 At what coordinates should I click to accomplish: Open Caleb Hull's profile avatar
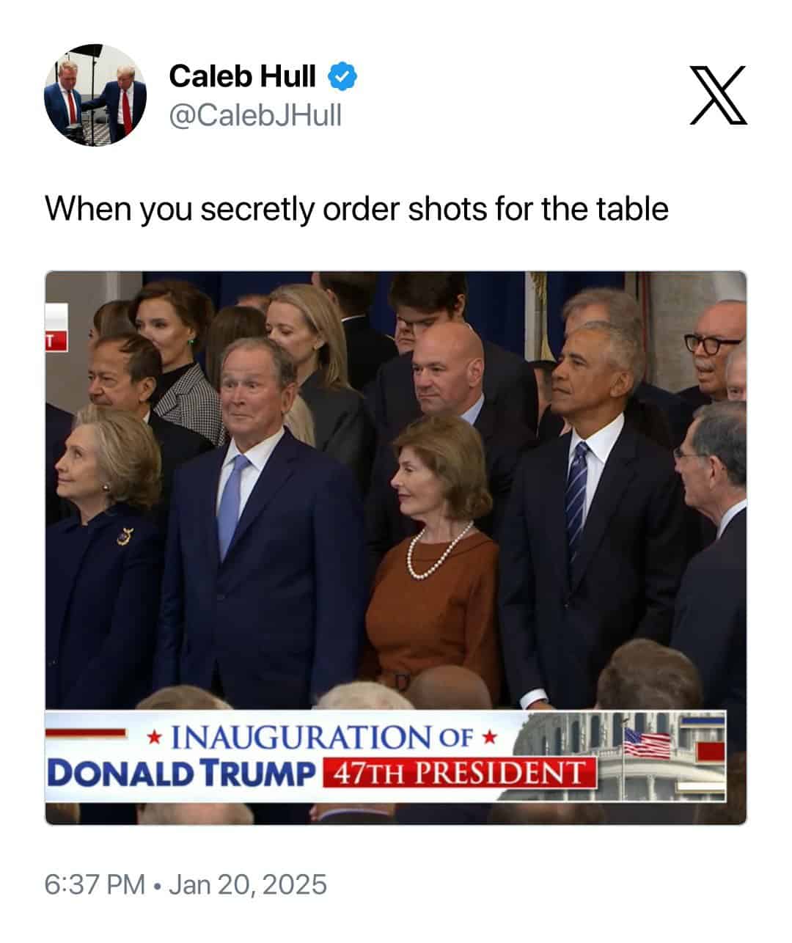(x=95, y=95)
